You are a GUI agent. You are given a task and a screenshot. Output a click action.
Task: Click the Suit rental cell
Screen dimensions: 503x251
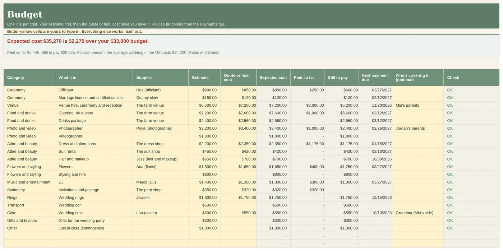click(x=94, y=152)
